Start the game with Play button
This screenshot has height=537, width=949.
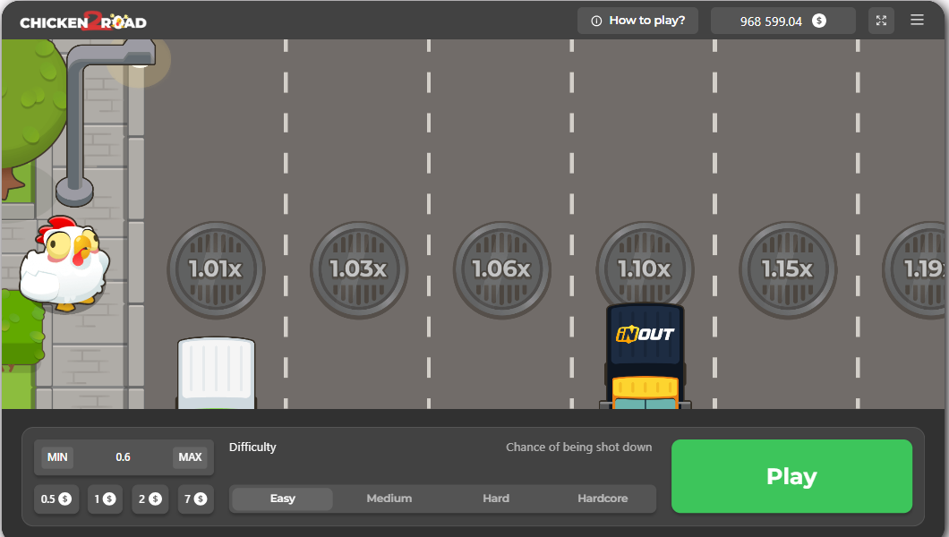(x=791, y=476)
